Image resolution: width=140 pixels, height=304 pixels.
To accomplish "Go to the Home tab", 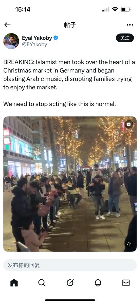I will (14, 283).
